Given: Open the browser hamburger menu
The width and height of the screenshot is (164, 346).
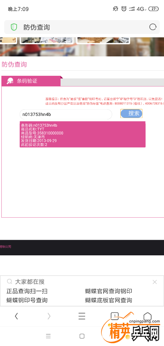Looking at the screenshot, I should point(82,316).
